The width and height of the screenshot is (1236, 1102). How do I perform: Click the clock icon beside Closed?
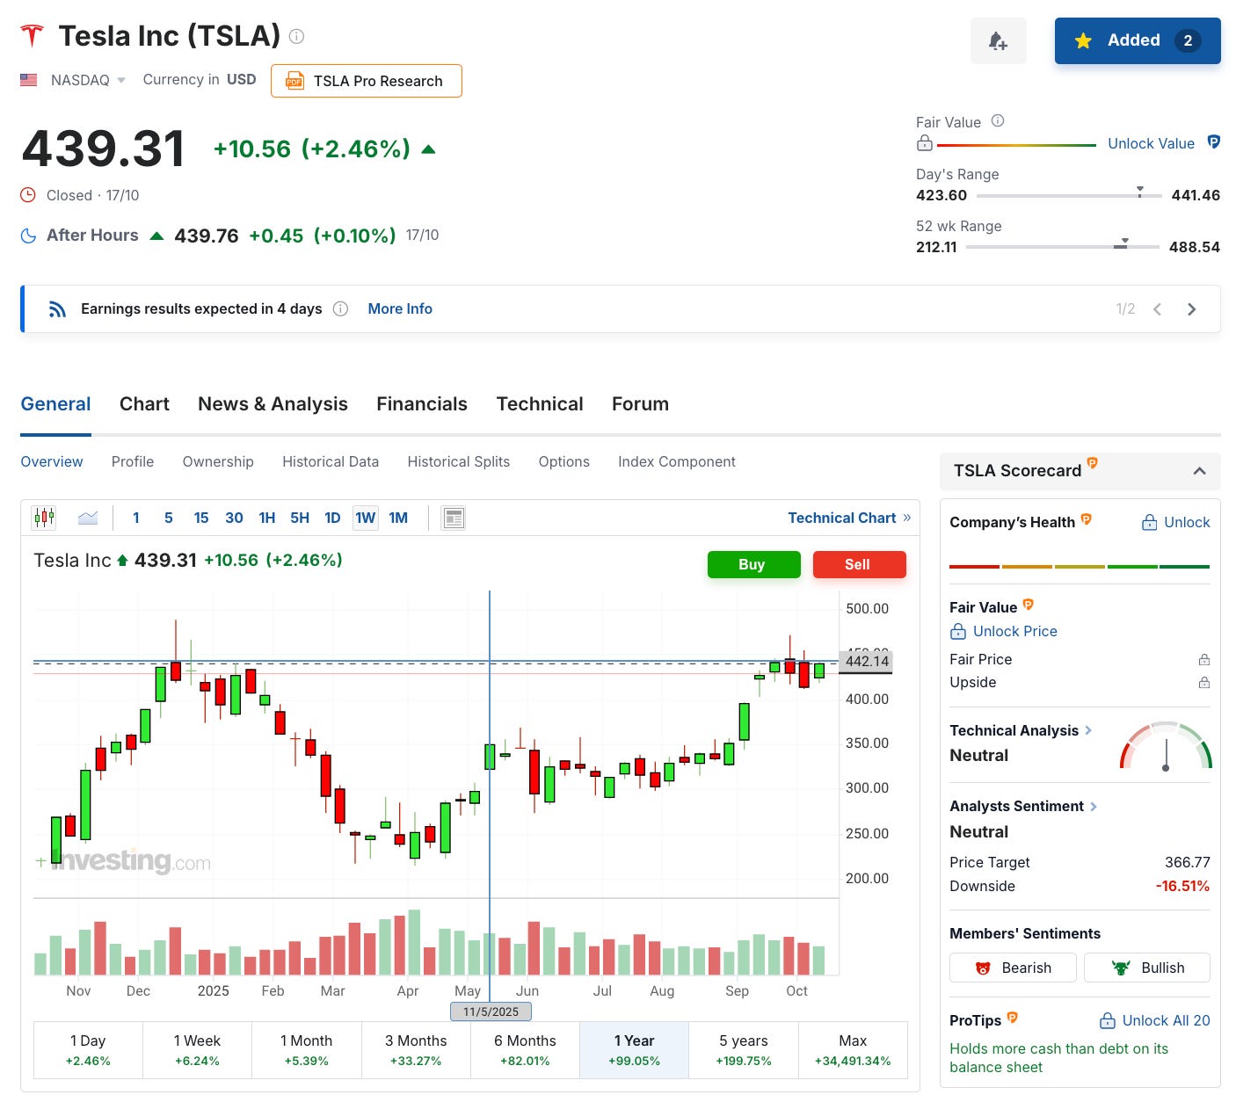pos(28,195)
